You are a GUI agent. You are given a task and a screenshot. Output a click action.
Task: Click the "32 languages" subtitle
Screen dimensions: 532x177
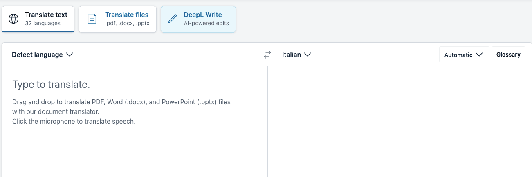(x=43, y=23)
